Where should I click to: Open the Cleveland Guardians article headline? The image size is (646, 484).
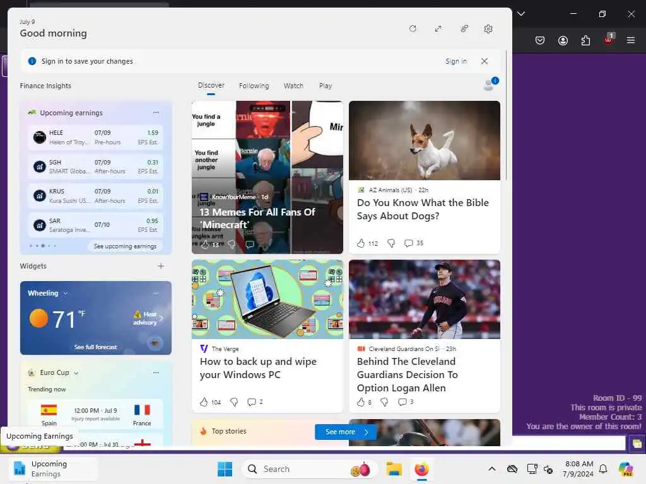407,374
